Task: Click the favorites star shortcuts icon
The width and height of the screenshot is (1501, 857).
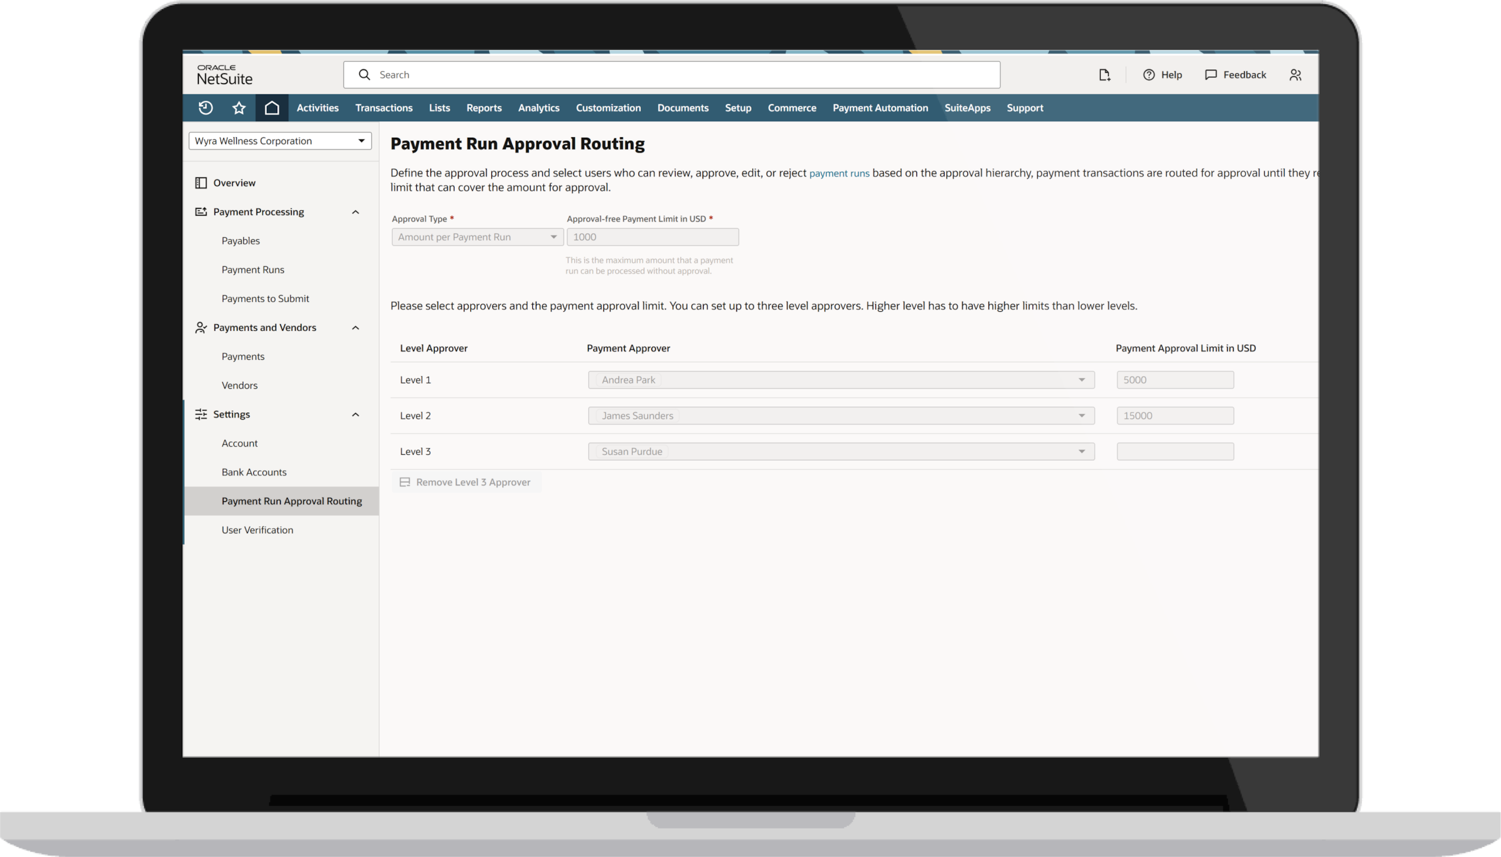Action: click(x=239, y=108)
